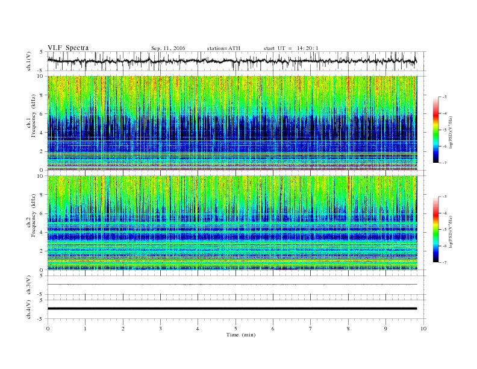
Task: Select the "Time (min)" axis title
Action: [x=241, y=335]
